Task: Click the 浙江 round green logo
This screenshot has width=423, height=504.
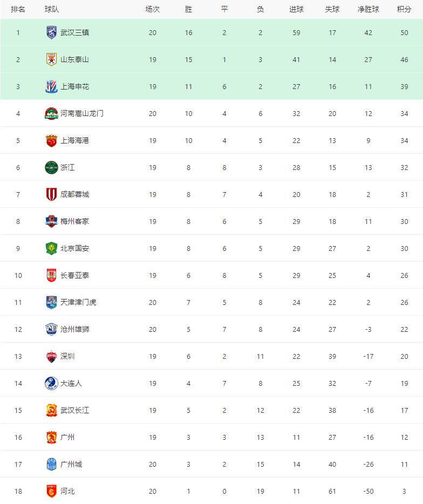Action: [x=51, y=167]
